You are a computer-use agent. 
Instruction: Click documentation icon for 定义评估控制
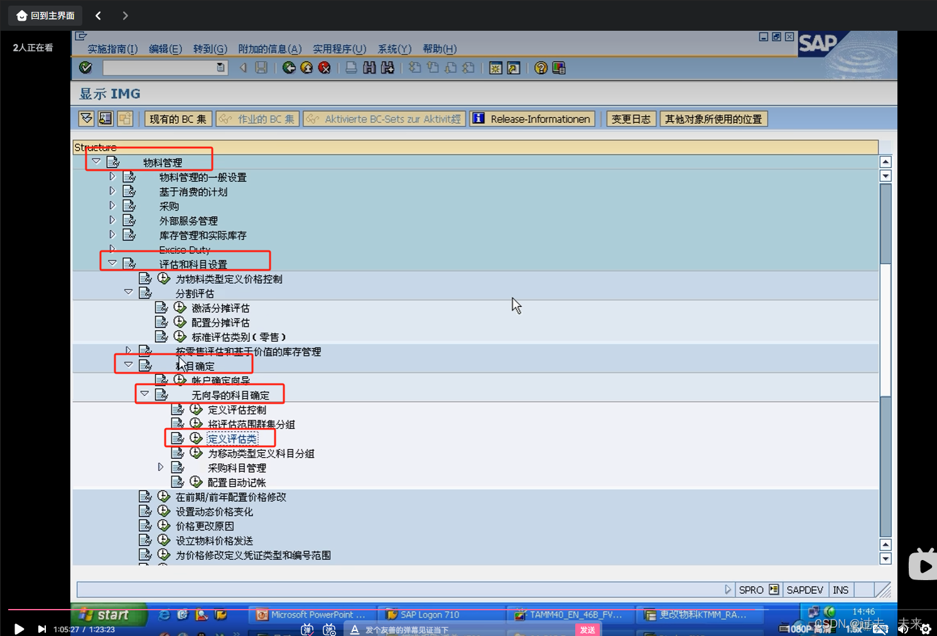click(178, 409)
